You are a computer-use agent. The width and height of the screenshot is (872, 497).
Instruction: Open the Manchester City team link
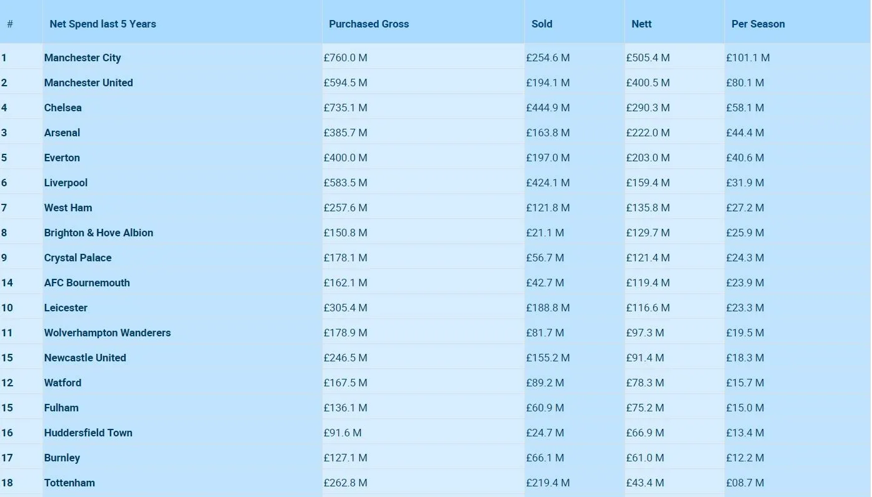(x=83, y=58)
